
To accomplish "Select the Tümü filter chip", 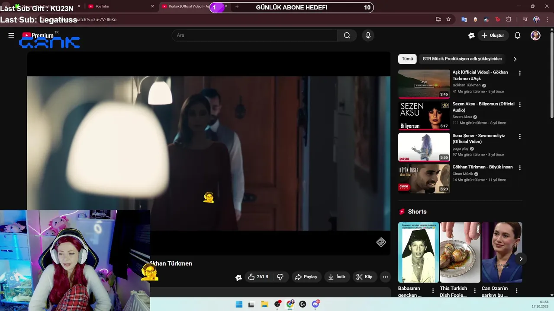I will [x=407, y=59].
